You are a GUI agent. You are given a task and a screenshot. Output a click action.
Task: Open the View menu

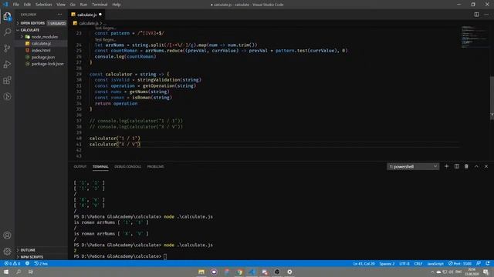click(x=61, y=5)
